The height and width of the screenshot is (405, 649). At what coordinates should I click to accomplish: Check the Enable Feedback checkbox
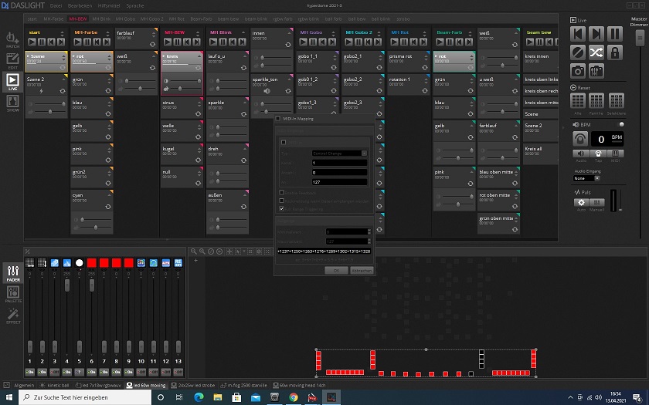[x=281, y=193]
